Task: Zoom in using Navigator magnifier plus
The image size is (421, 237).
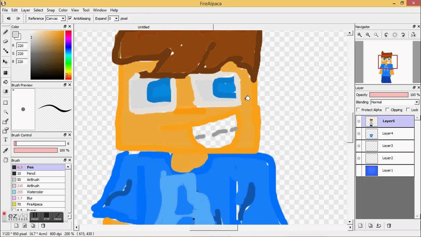Action: (x=359, y=35)
